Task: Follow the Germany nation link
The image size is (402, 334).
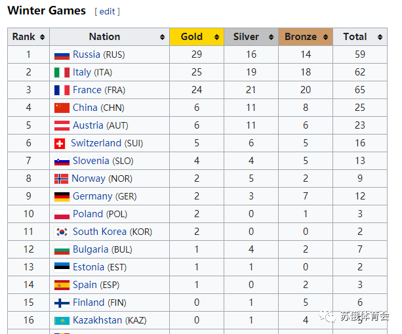Action: point(92,196)
